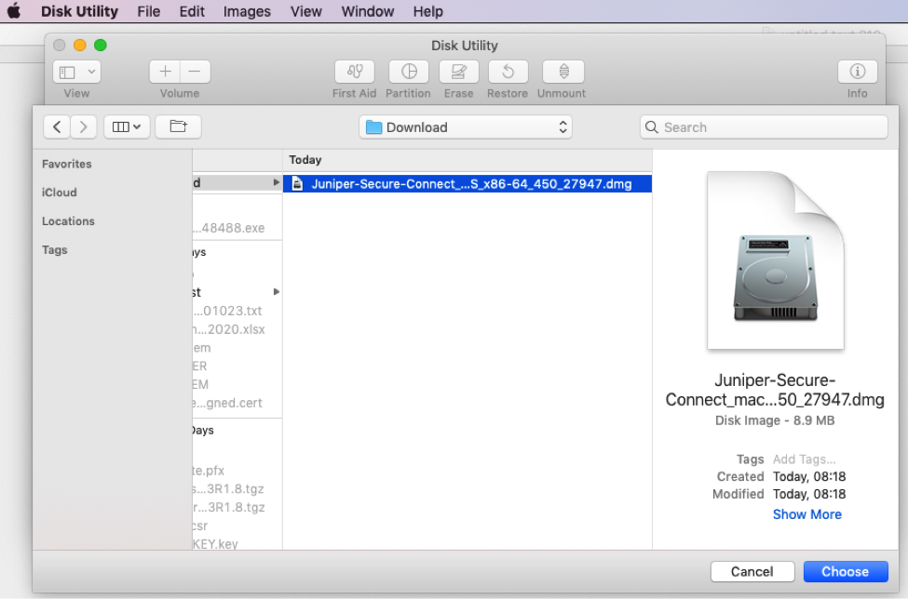
Task: Open the sidebar View dropdown
Action: (76, 73)
